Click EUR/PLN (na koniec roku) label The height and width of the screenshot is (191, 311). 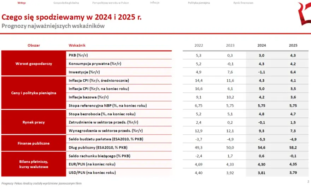click(x=92, y=164)
